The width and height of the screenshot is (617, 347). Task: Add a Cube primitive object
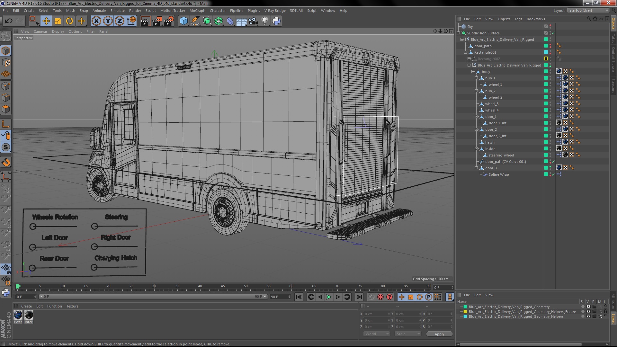(x=183, y=21)
